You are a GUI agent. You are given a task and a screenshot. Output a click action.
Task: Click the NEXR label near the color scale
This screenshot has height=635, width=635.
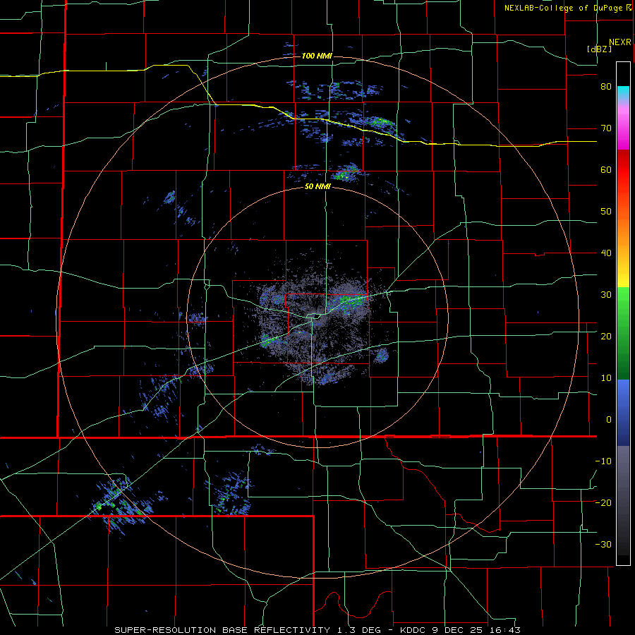point(619,42)
